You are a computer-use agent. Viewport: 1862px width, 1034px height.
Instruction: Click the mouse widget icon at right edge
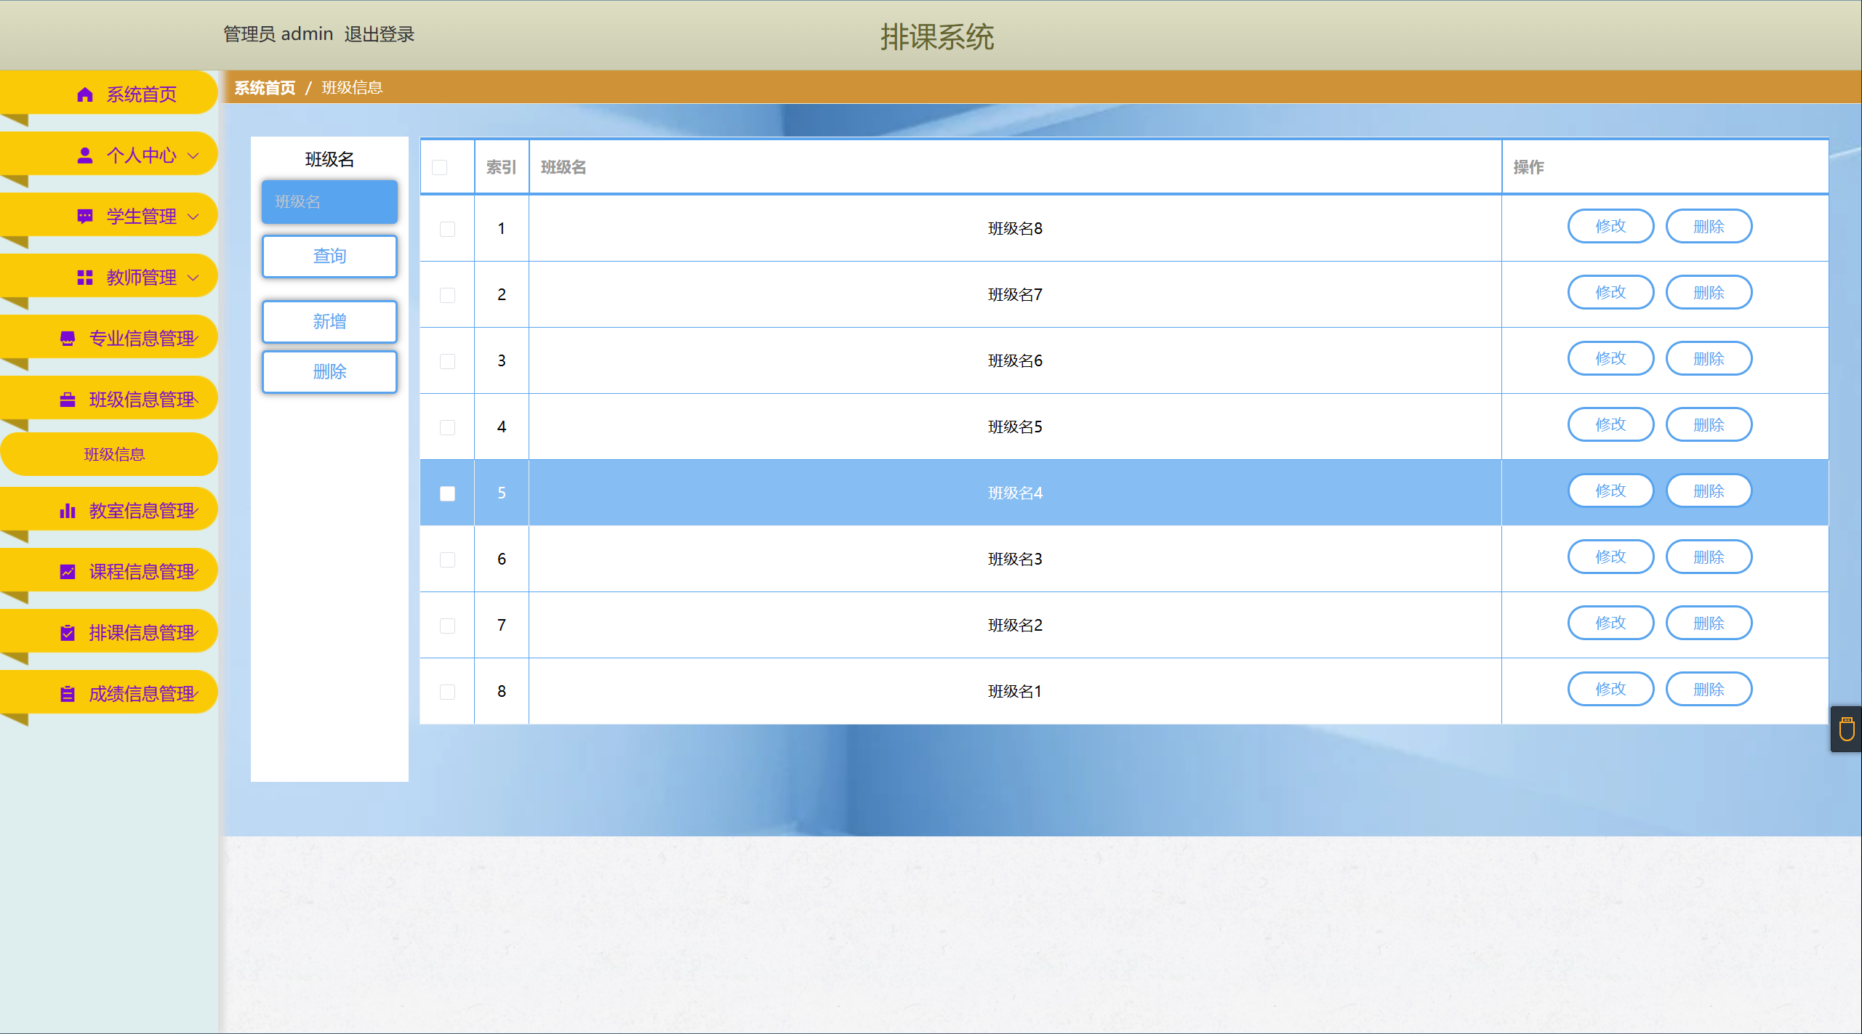coord(1847,729)
